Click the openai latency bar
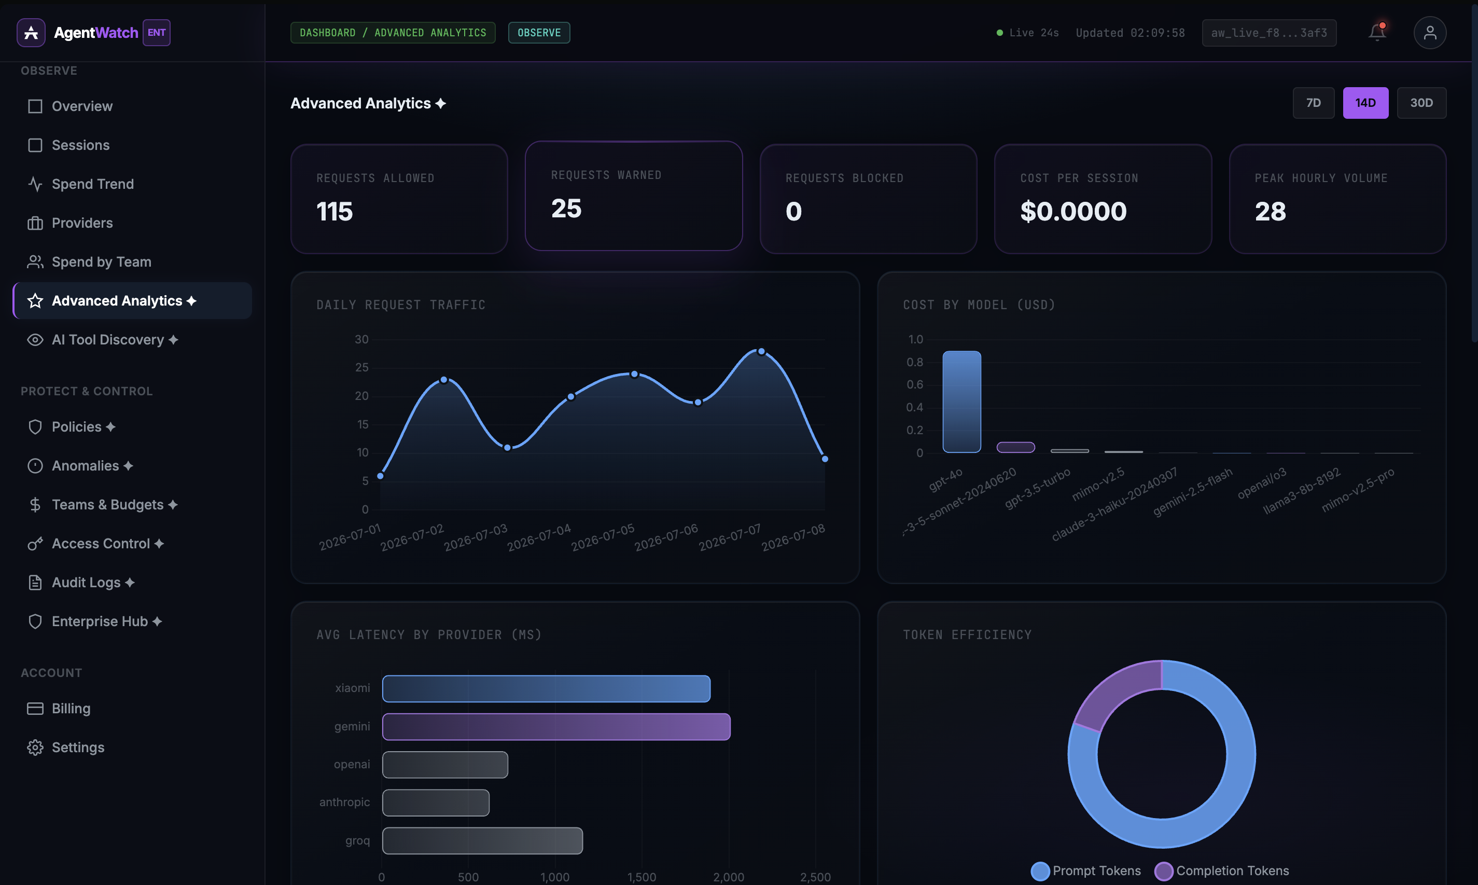This screenshot has height=885, width=1478. (x=445, y=765)
